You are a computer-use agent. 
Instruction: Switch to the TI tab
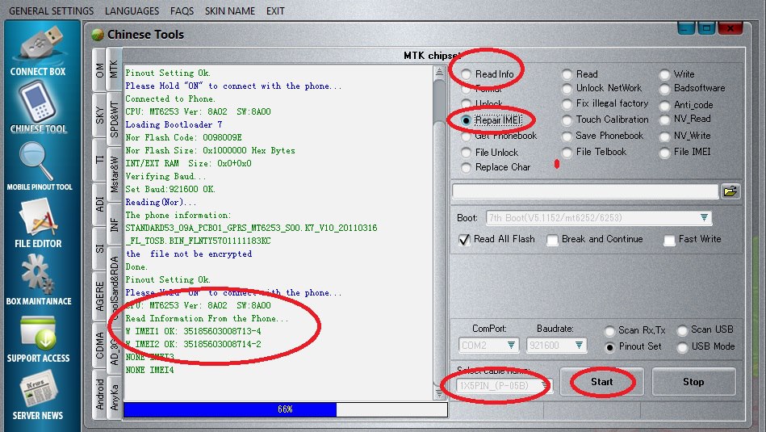(99, 161)
